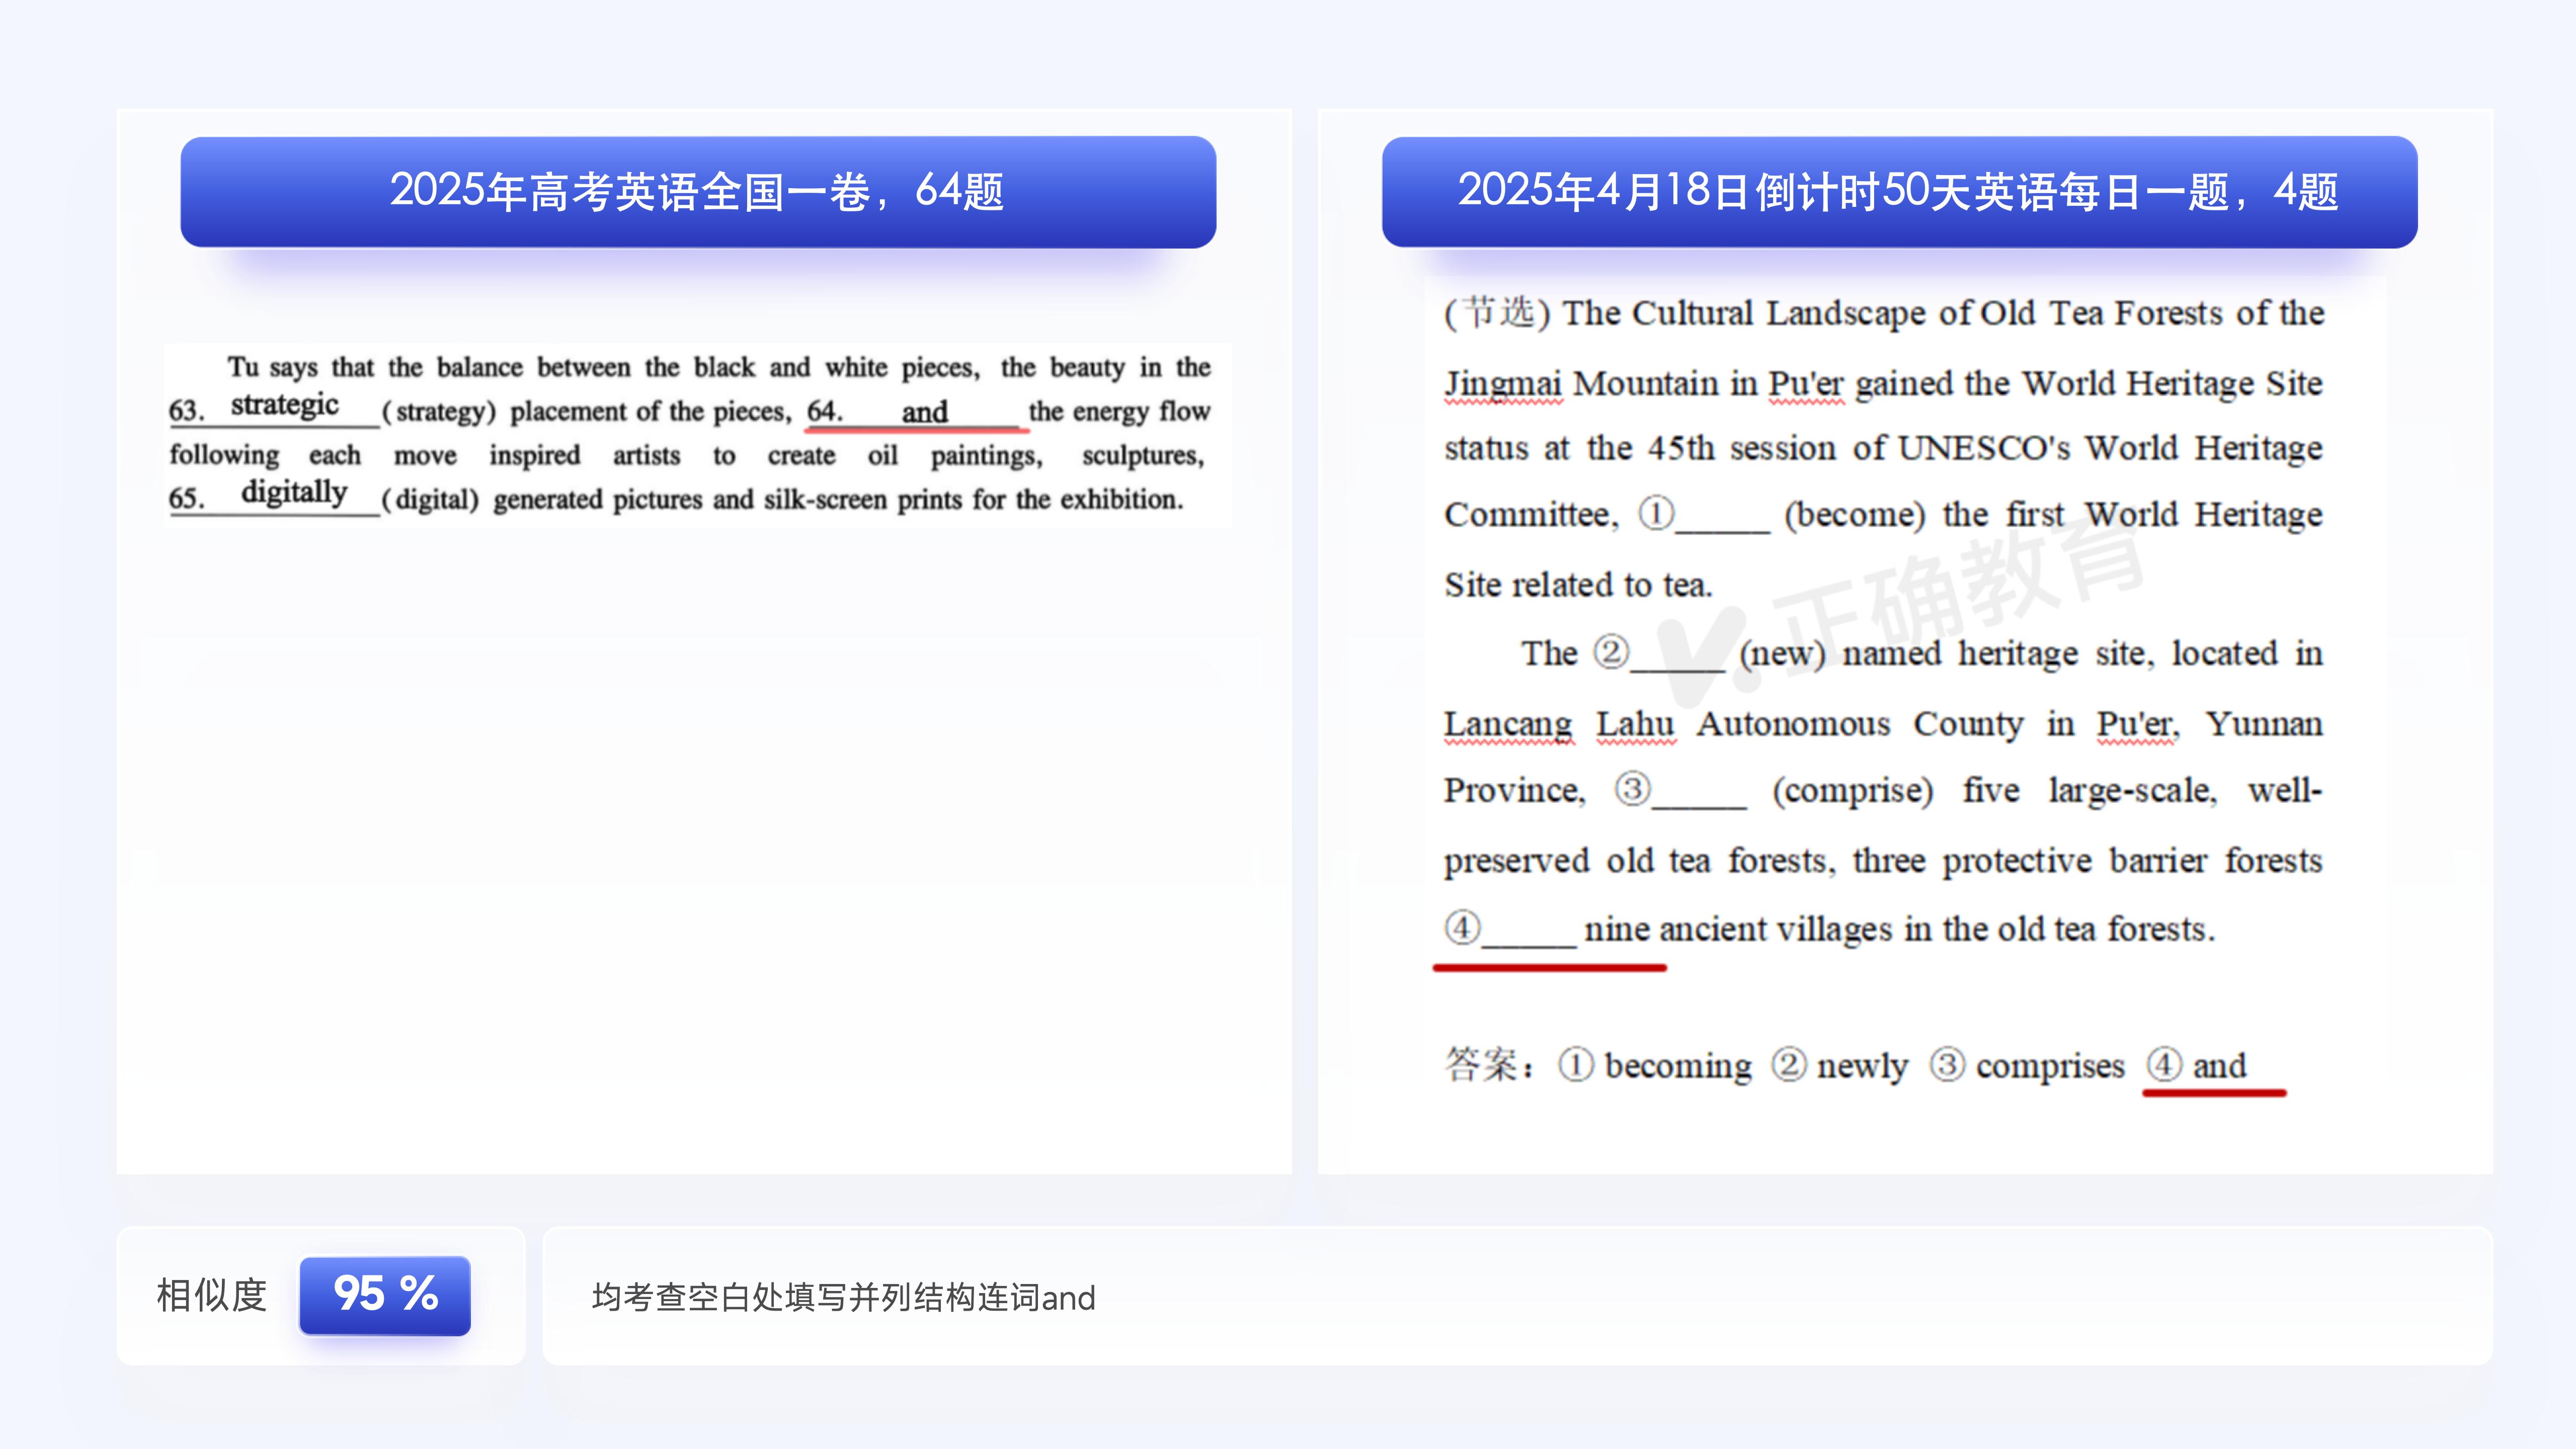The height and width of the screenshot is (1449, 2576).
Task: Click the hint word '(comprise)'
Action: point(1853,791)
